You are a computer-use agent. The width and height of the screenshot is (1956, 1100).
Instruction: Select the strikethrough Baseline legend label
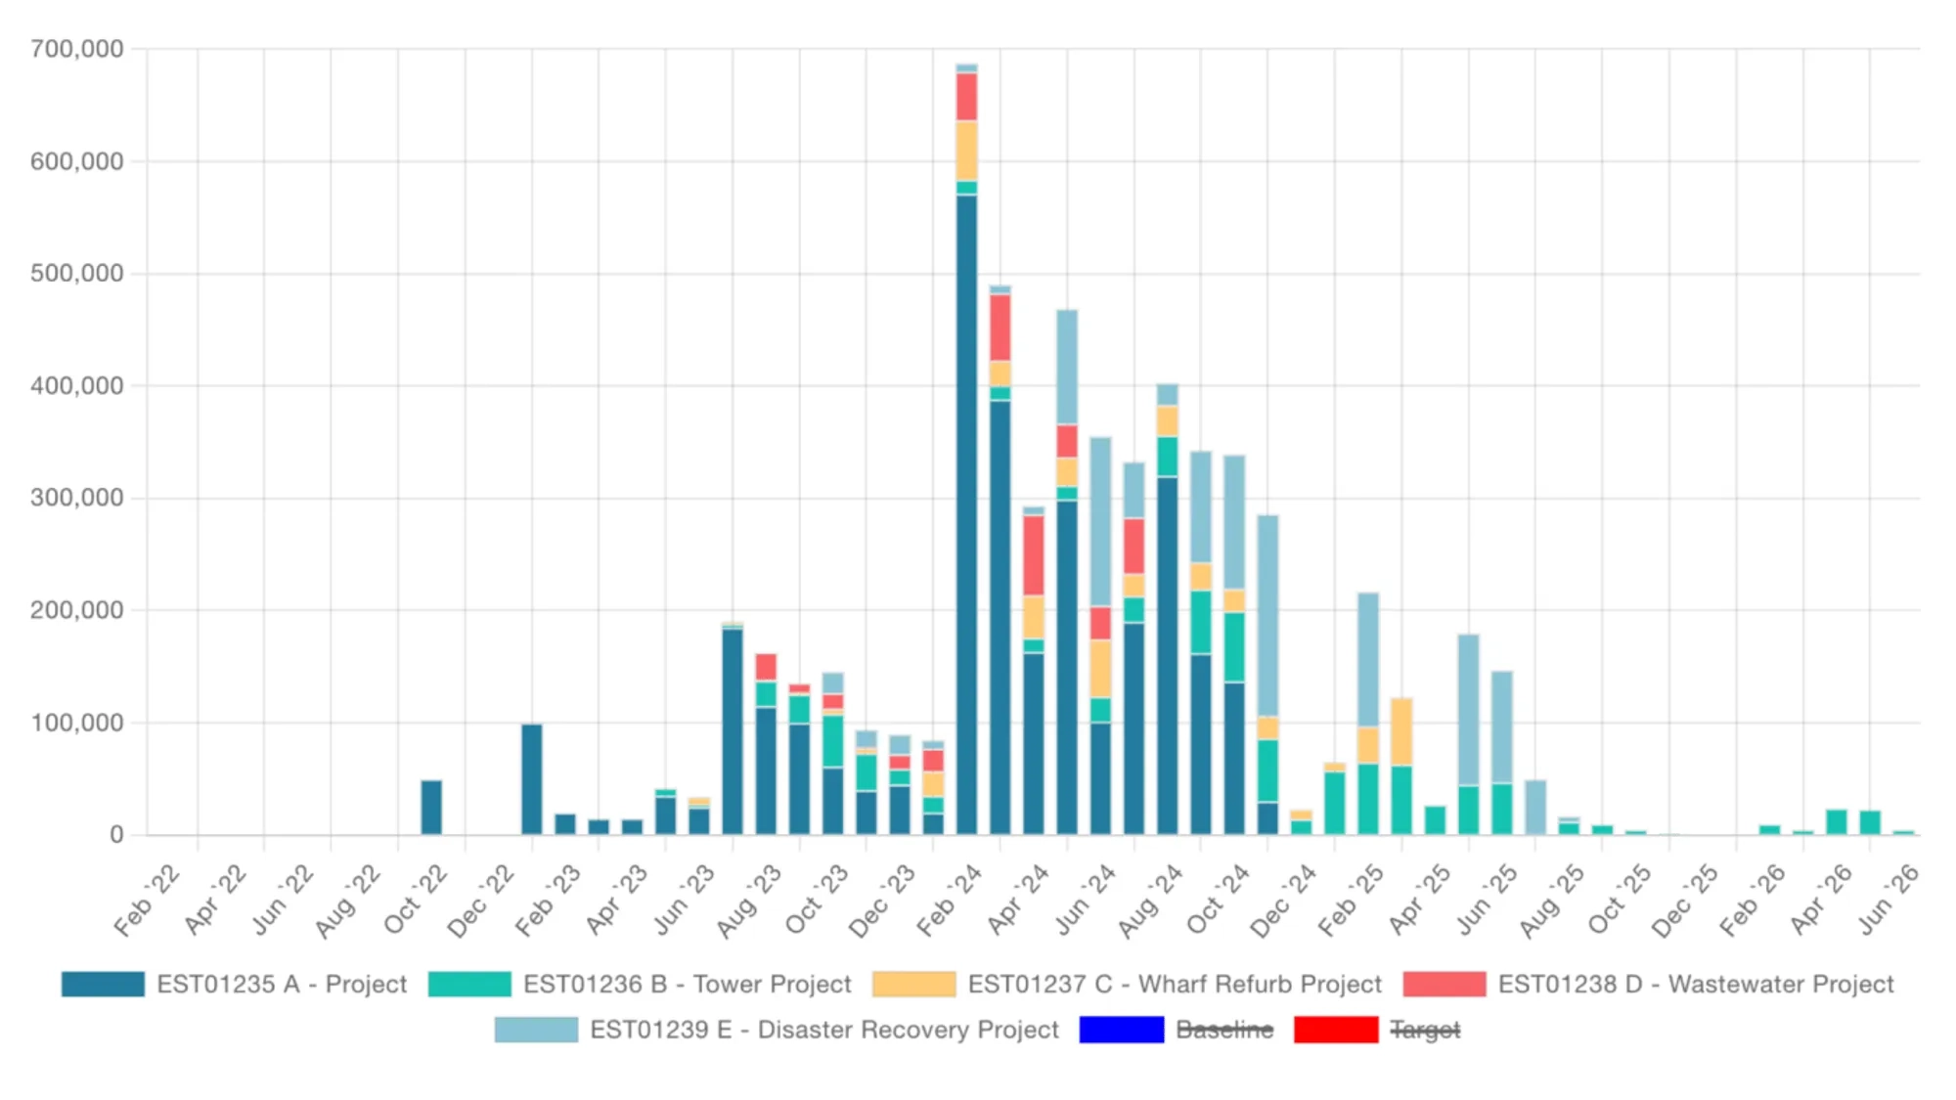[1224, 1030]
